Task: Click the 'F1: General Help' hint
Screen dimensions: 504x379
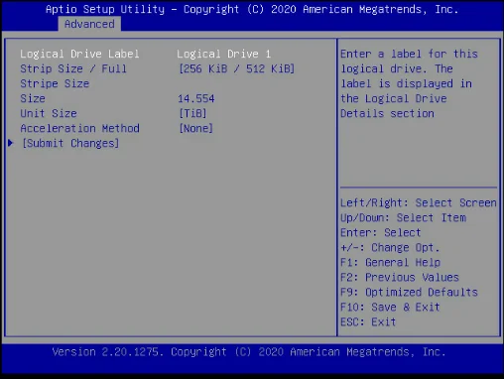Action: click(x=390, y=262)
